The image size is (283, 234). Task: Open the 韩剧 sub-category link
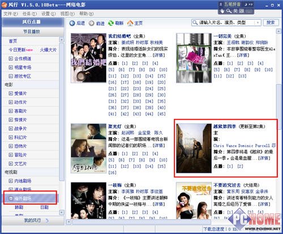19,207
